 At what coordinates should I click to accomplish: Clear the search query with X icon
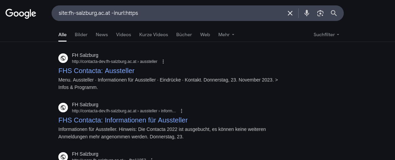point(290,13)
